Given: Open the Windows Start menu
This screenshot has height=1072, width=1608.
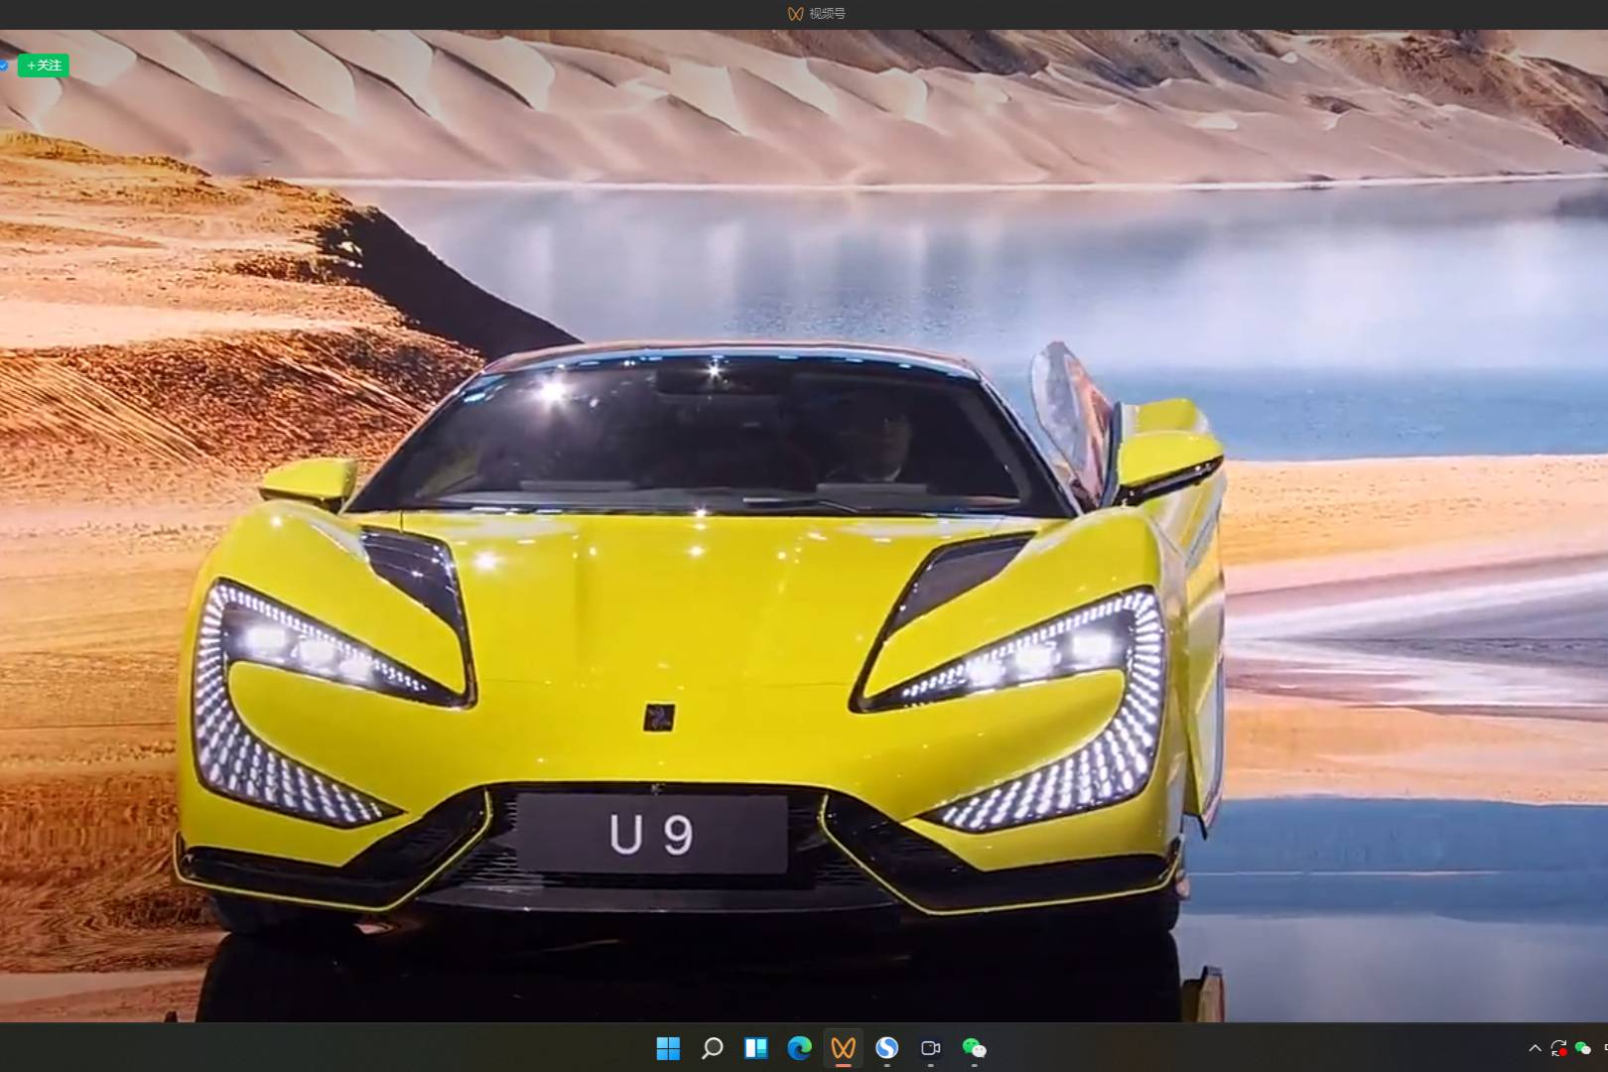Looking at the screenshot, I should (x=668, y=1048).
